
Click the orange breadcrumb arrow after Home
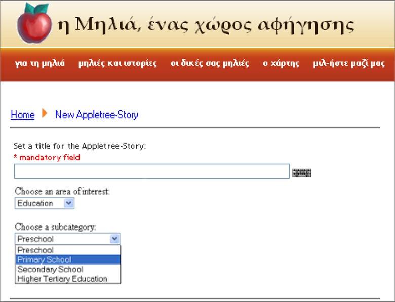tap(45, 114)
